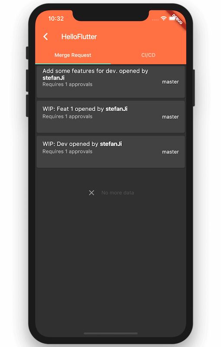Click the HelloFlutter title
221x347 pixels.
pos(79,37)
